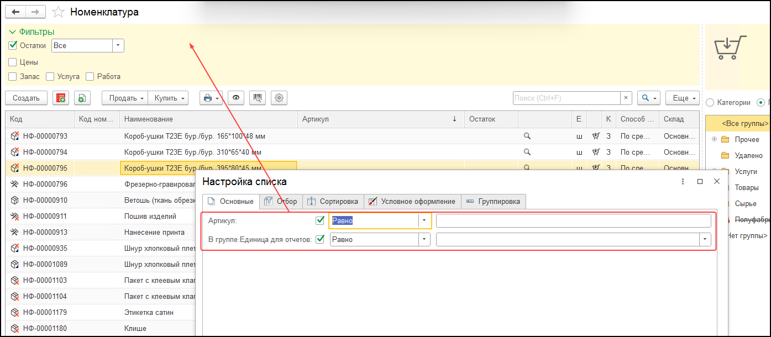The image size is (771, 337).
Task: Expand the Еще menu
Action: coord(683,98)
